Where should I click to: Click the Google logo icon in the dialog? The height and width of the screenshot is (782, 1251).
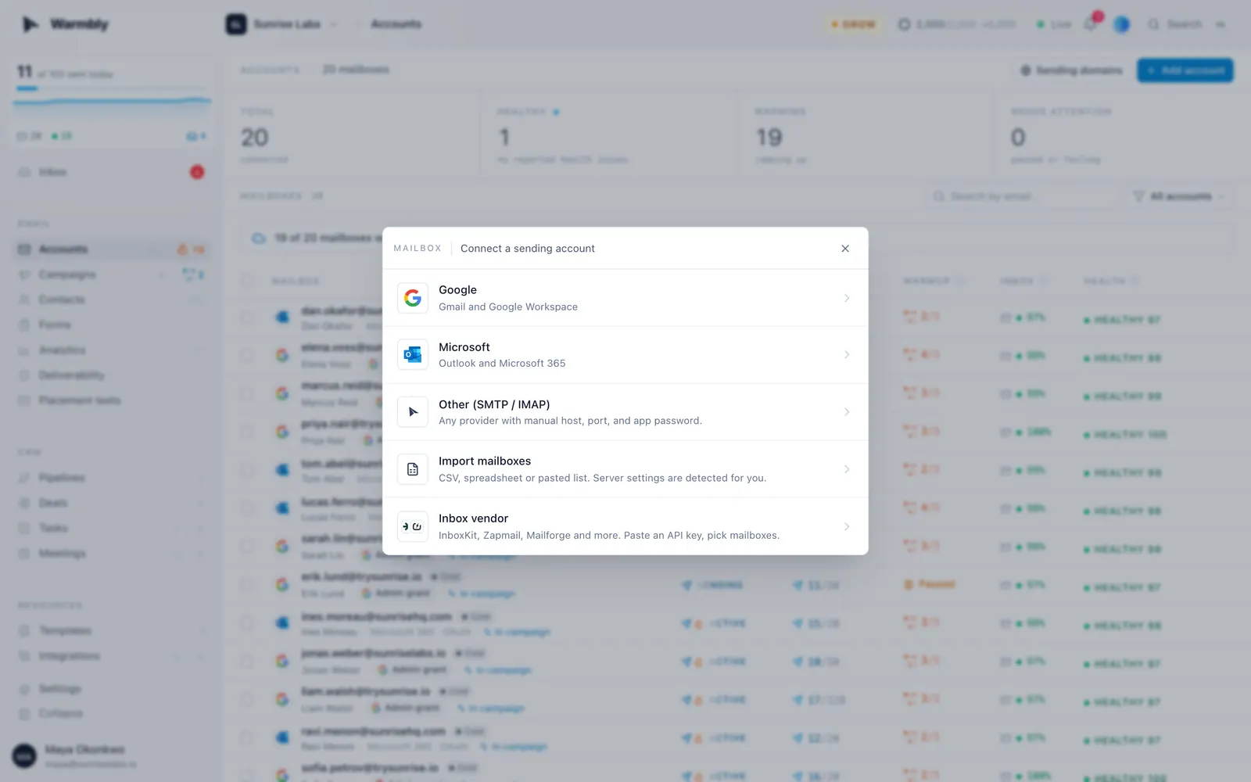[x=413, y=298]
